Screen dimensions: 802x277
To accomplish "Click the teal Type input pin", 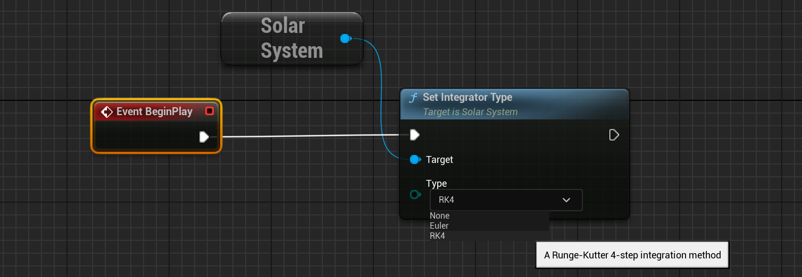I will click(415, 195).
